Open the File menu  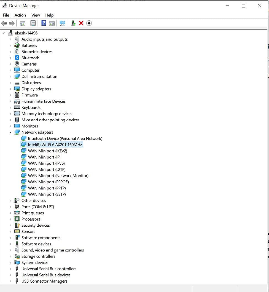point(6,15)
